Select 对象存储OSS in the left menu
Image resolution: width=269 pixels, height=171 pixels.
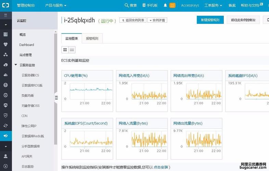click(30, 106)
